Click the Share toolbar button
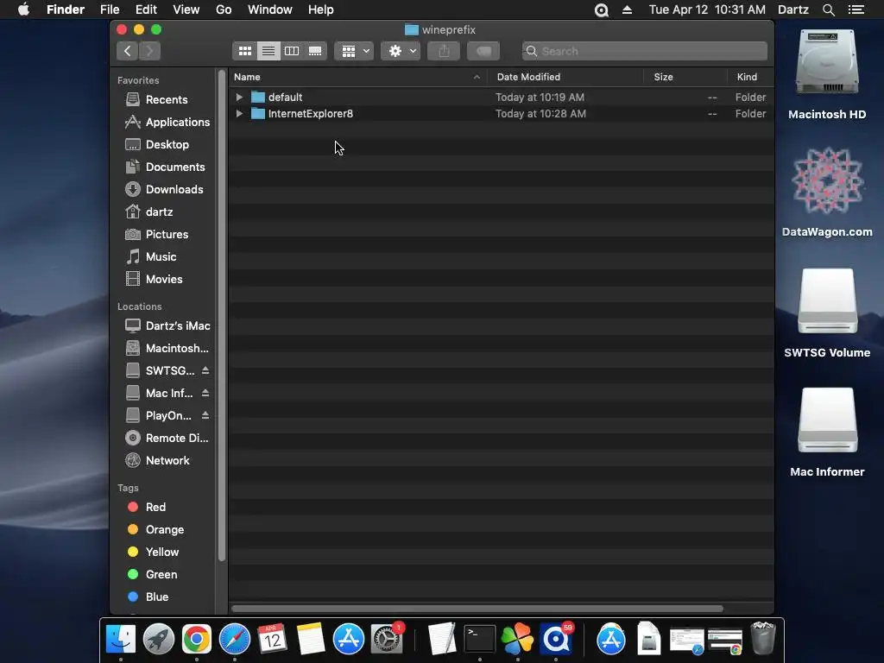 coord(444,51)
